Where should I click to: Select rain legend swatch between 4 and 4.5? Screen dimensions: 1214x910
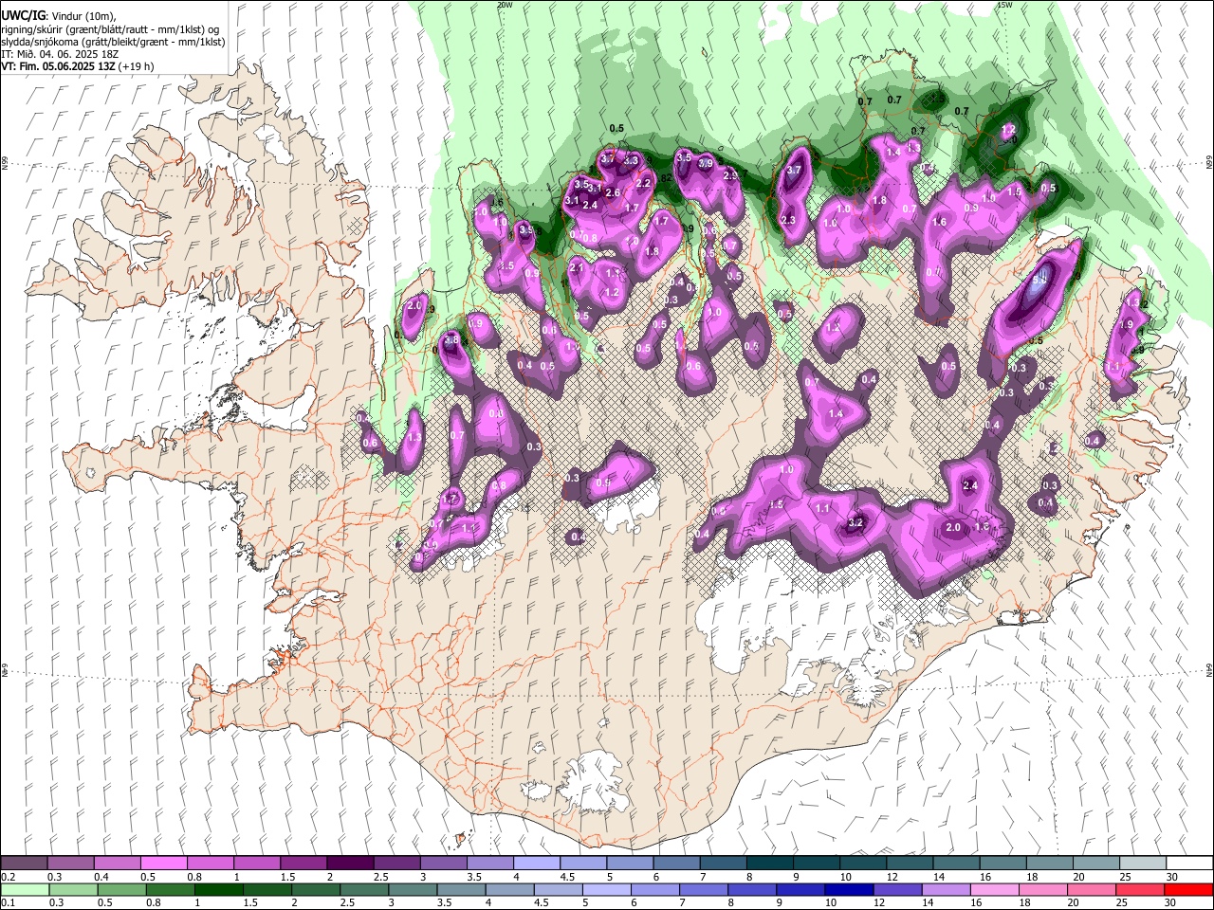click(509, 889)
